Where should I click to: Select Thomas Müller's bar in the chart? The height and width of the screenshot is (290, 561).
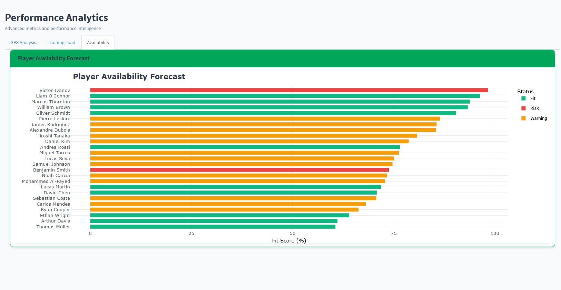click(x=213, y=227)
